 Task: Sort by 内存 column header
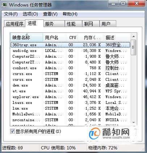pos(91,38)
